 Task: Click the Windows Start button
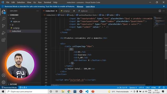3,91
